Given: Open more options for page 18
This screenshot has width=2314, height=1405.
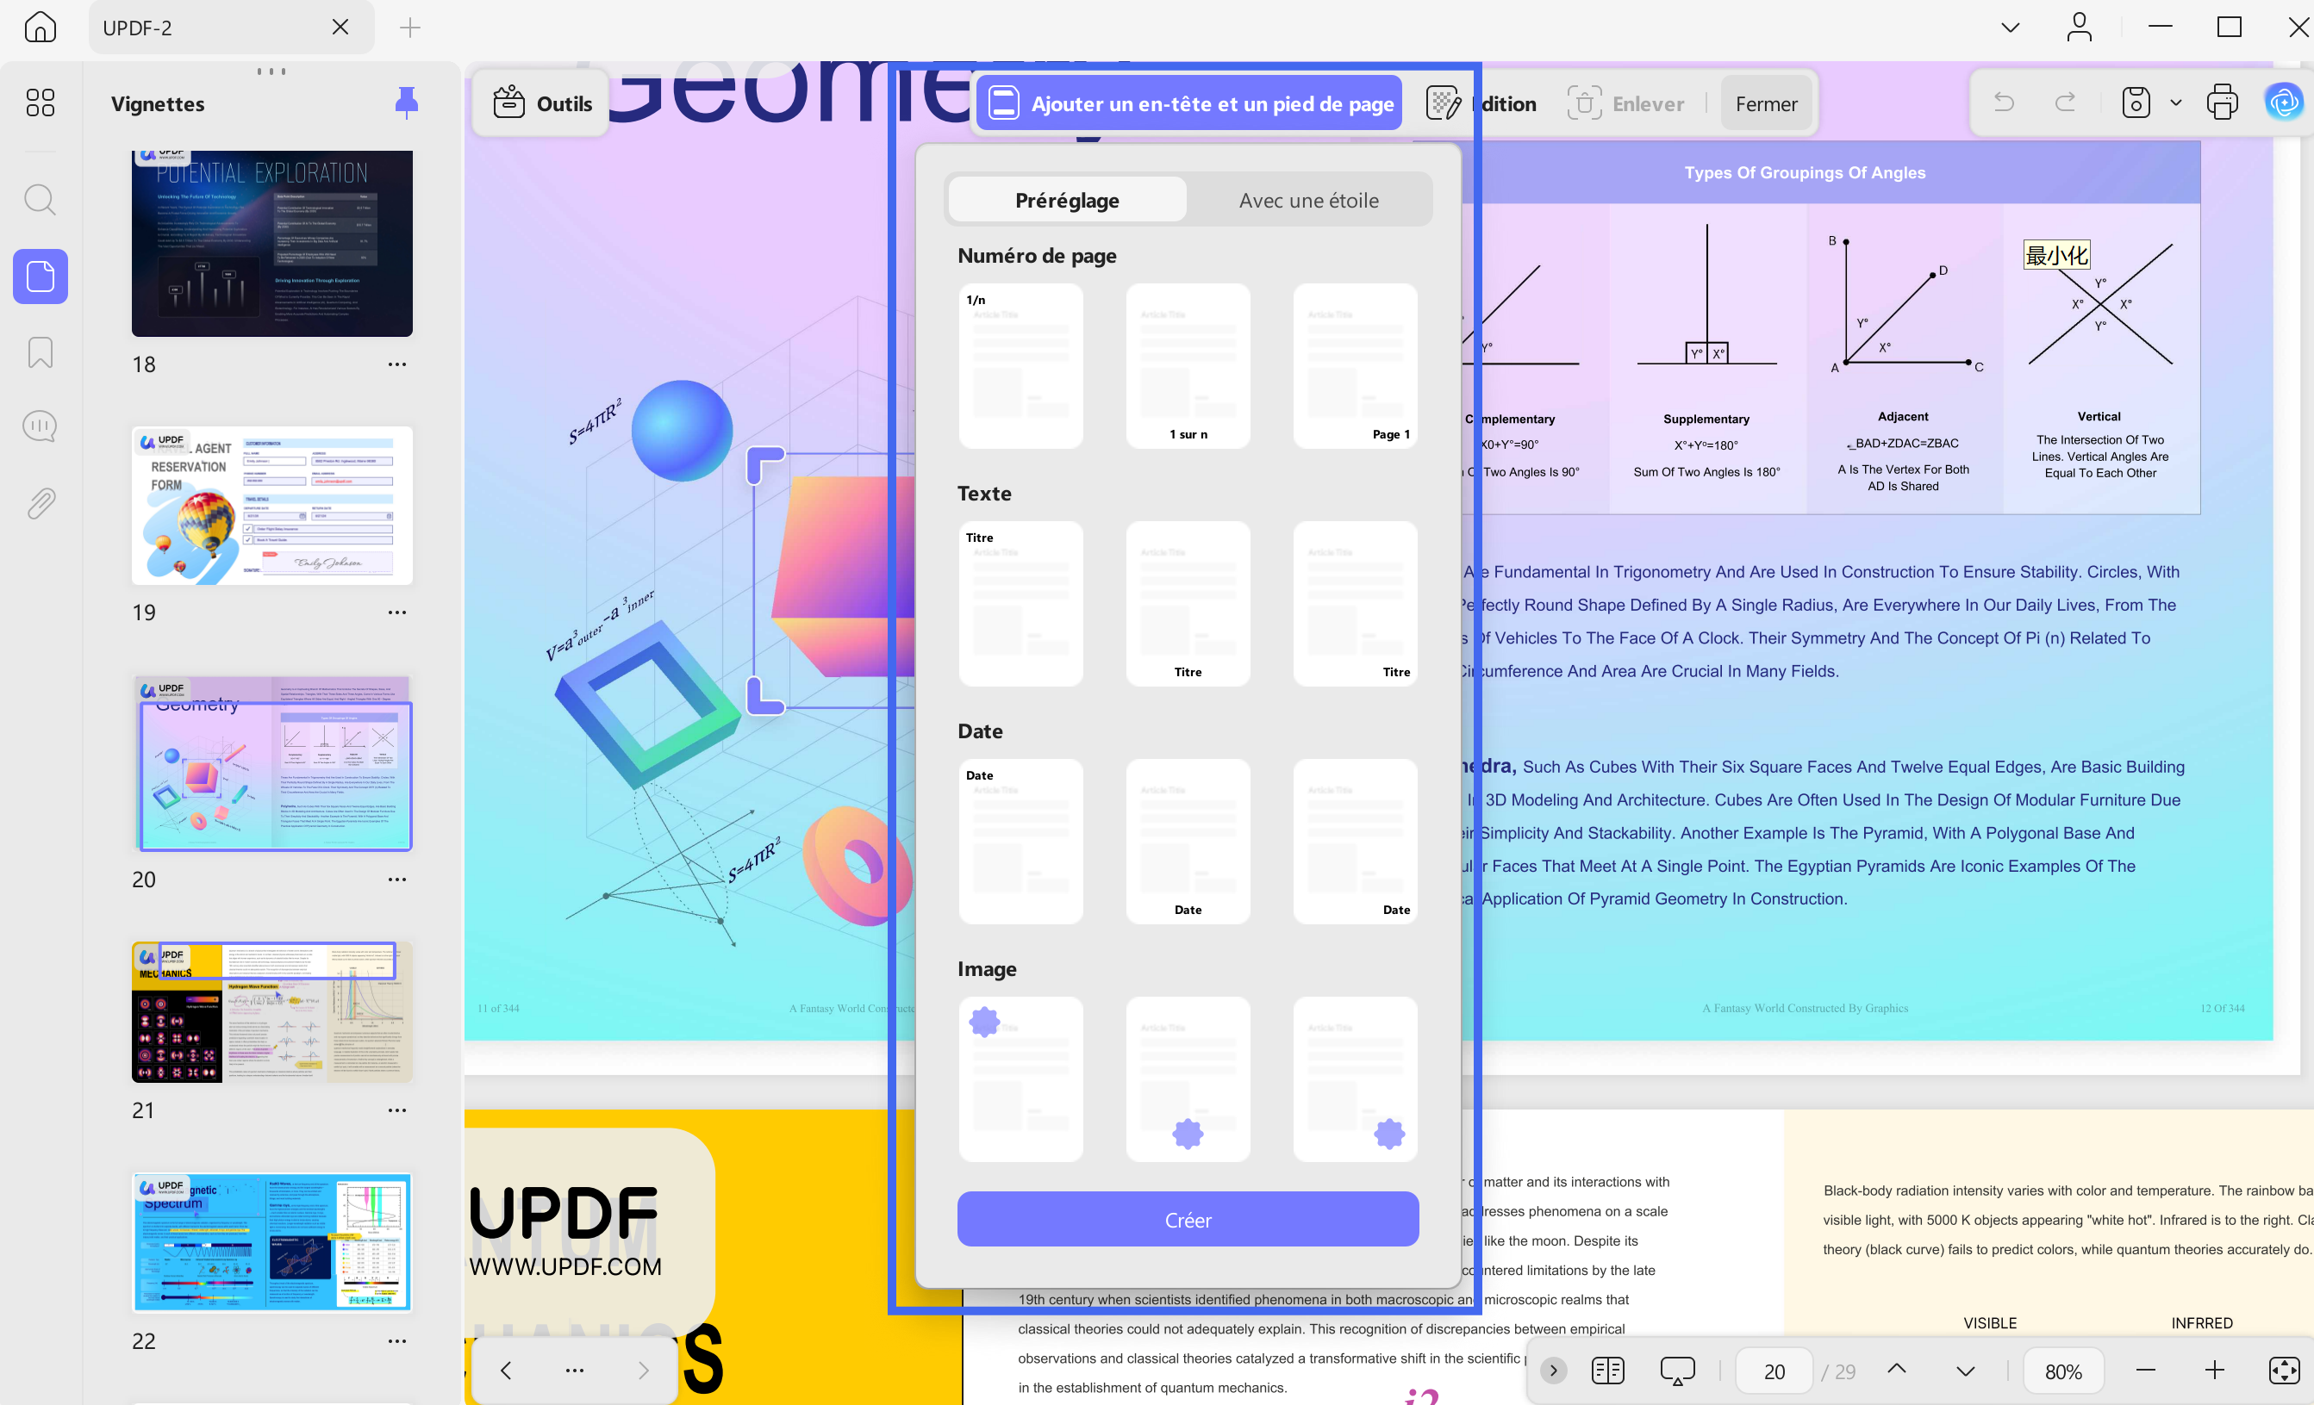Looking at the screenshot, I should (x=397, y=364).
